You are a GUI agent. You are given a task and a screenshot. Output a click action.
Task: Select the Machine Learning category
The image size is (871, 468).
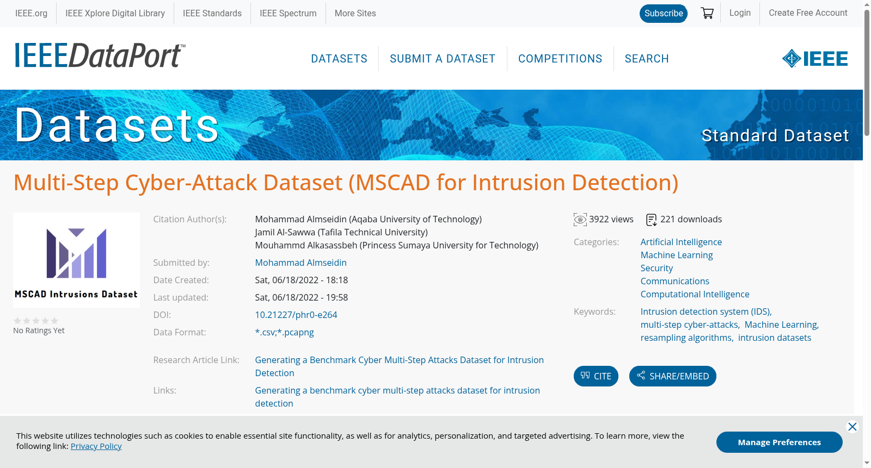point(677,255)
